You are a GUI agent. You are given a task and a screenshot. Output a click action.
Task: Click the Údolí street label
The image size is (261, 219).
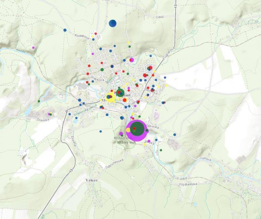pos(160,17)
